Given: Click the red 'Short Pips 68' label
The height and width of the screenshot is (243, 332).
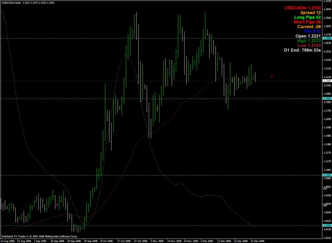Looking at the screenshot, I should (x=307, y=22).
